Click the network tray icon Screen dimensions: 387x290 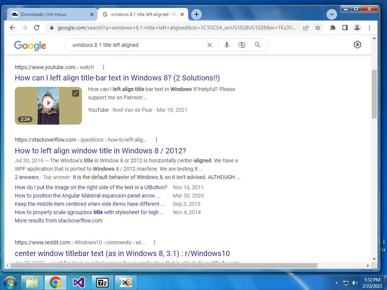point(346,283)
